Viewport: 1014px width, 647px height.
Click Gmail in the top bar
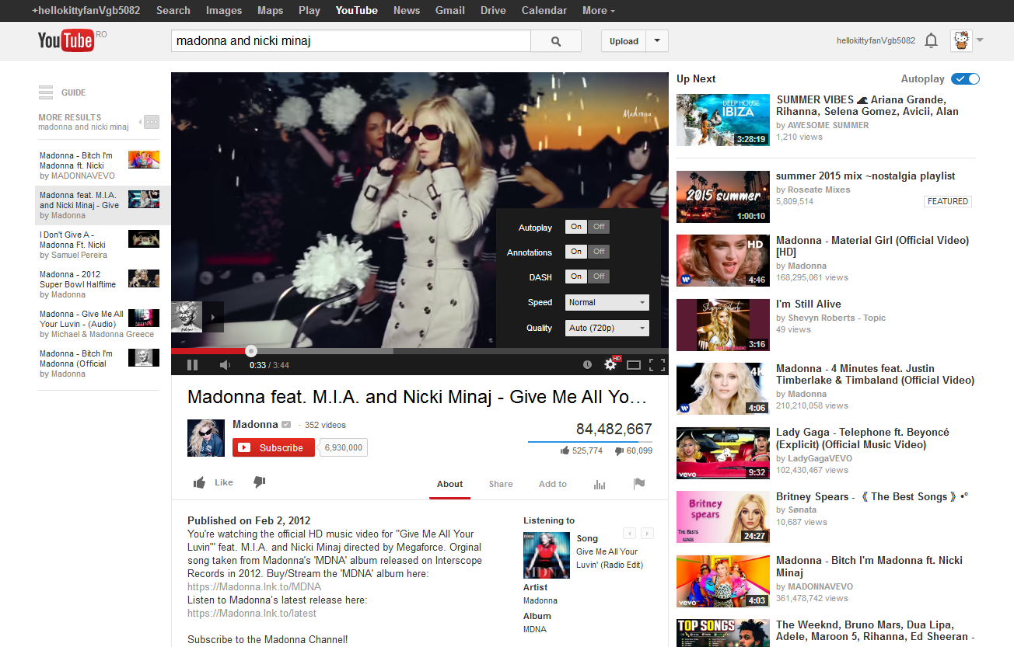click(450, 10)
